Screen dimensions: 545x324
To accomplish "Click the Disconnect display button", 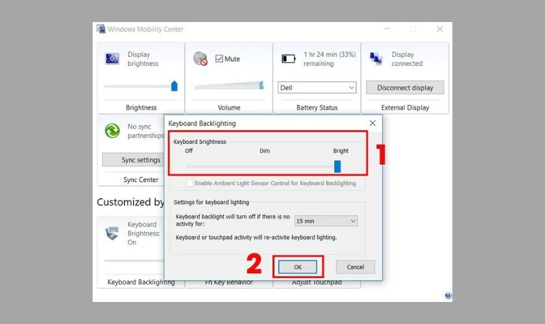I will 405,87.
